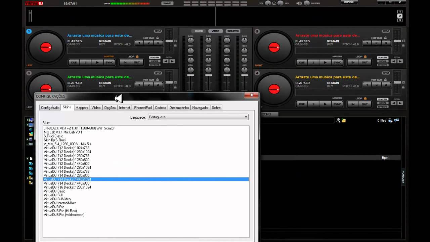Switch center panel to SCRATCH view
This screenshot has height=242, width=430.
(x=233, y=31)
